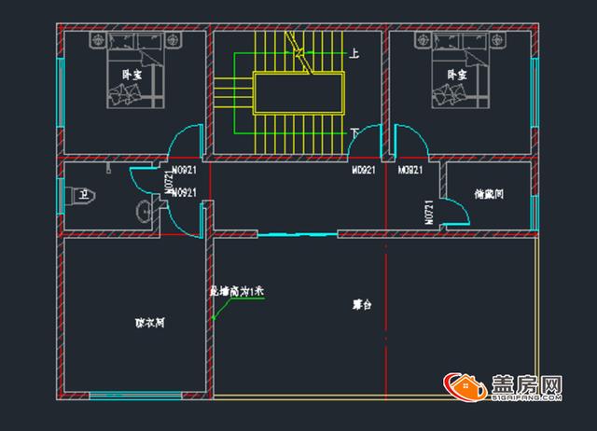Select the 卧室 label in right bedroom
The width and height of the screenshot is (597, 431).
456,75
